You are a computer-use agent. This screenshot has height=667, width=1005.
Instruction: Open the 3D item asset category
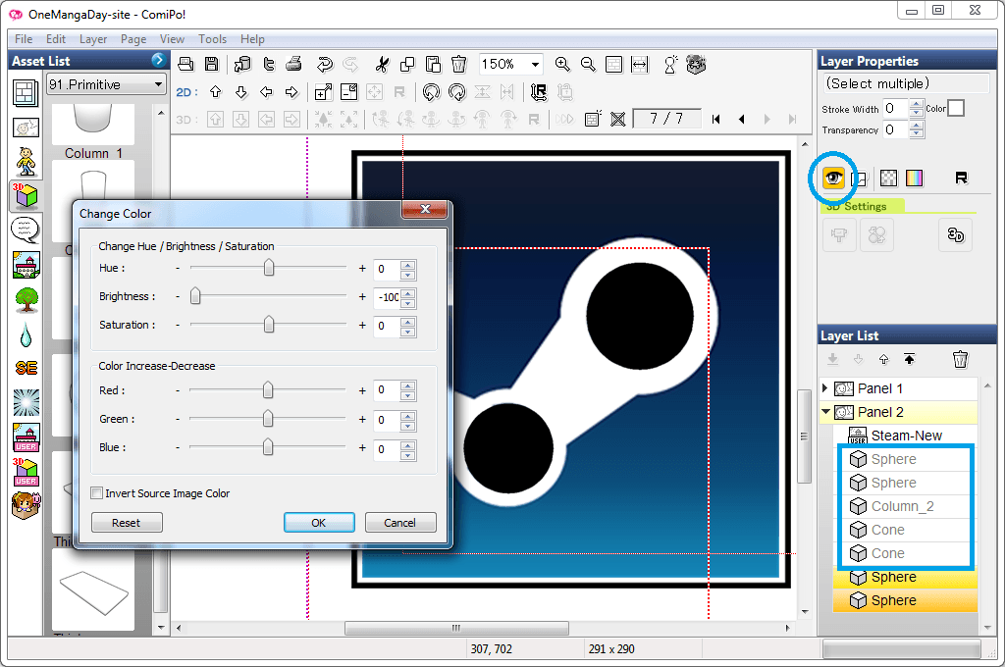[26, 196]
